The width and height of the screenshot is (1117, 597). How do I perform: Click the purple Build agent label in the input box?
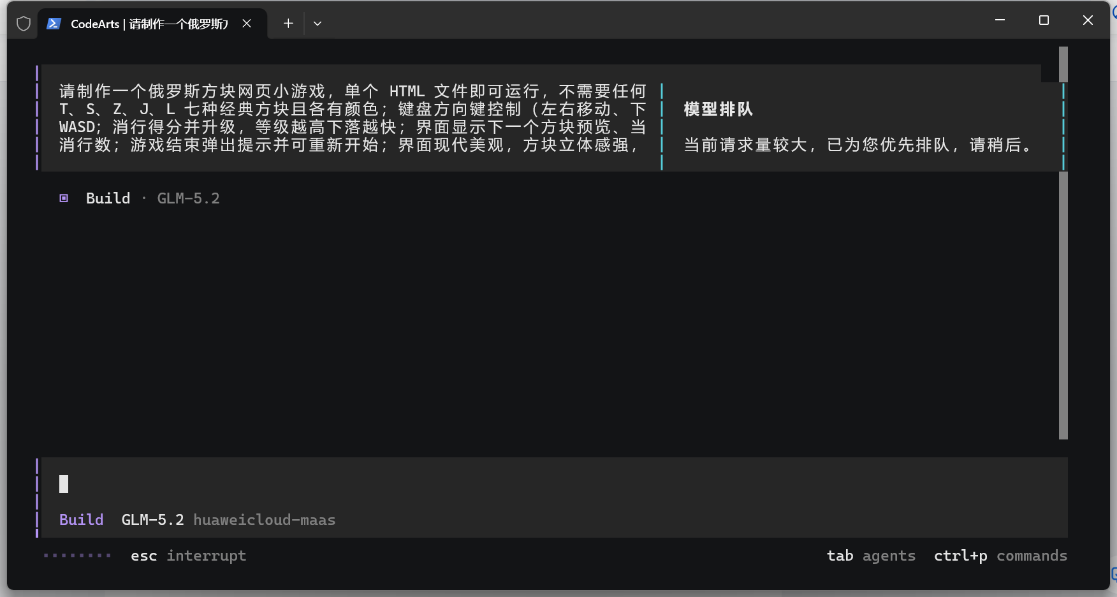coord(81,520)
